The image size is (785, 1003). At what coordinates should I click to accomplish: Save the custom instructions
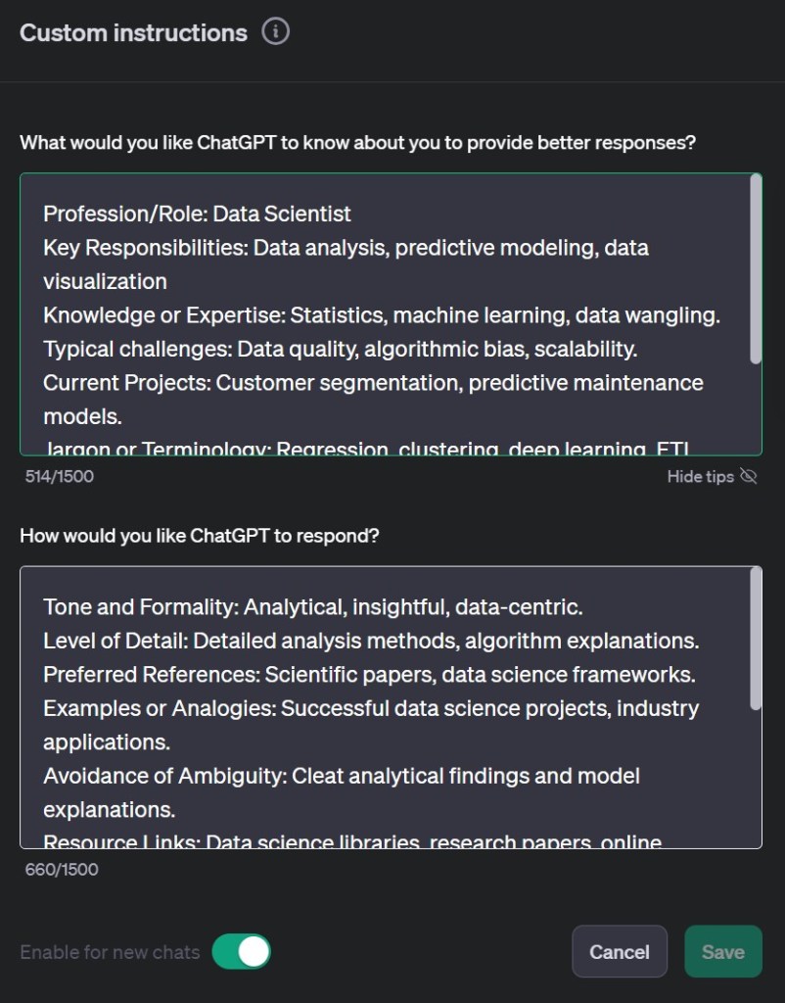pyautogui.click(x=722, y=951)
